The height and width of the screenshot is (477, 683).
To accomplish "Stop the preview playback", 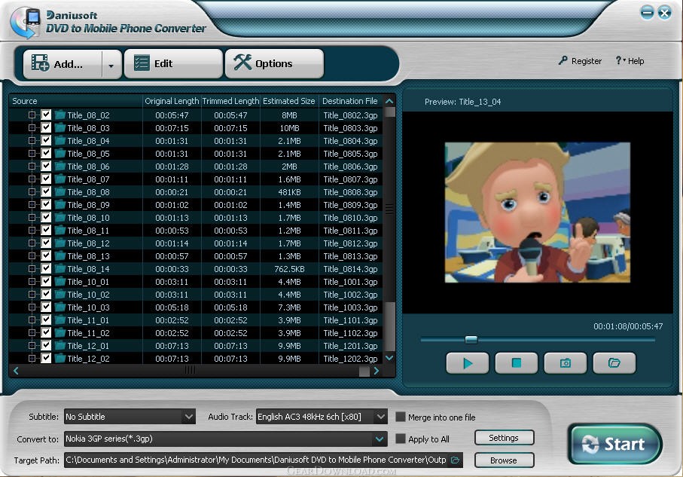I will [x=516, y=363].
